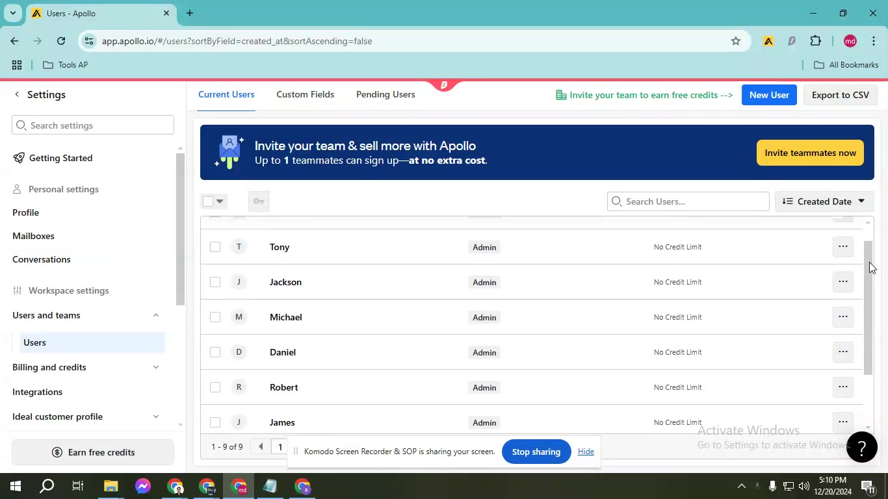The image size is (888, 499).
Task: Open Chrome's three-dot menu
Action: coord(873,41)
